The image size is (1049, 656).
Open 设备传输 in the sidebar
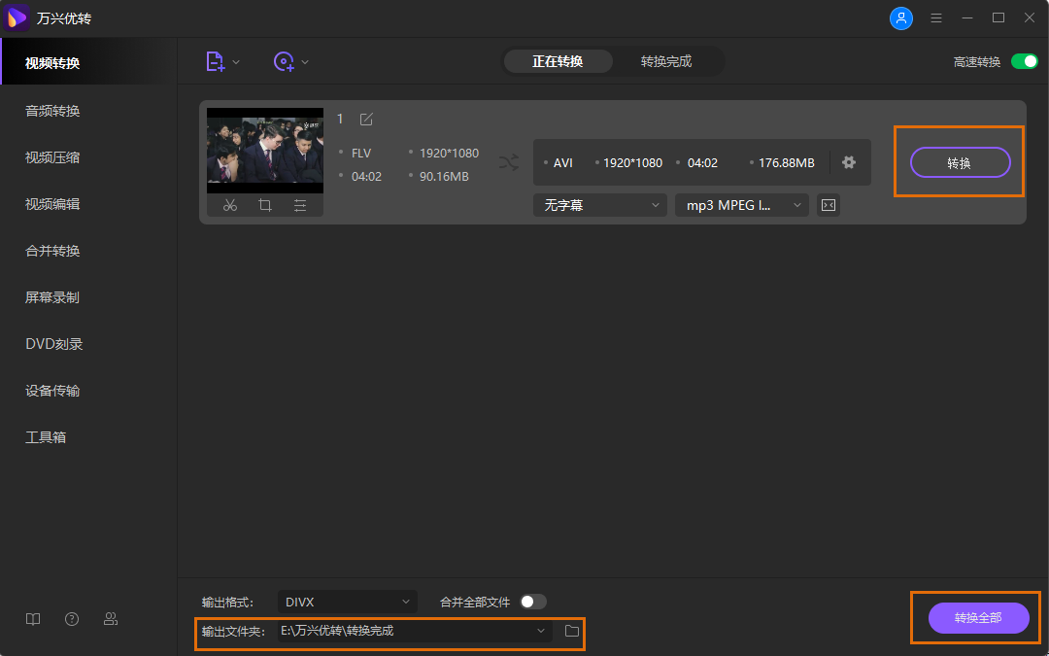click(52, 391)
